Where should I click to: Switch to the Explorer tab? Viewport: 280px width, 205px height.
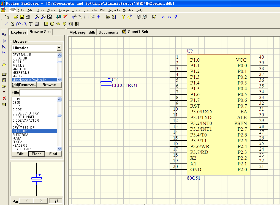coord(18,32)
